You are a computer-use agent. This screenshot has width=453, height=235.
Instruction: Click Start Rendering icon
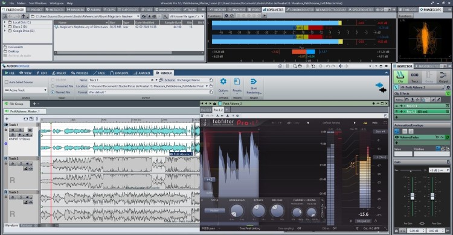(x=254, y=81)
